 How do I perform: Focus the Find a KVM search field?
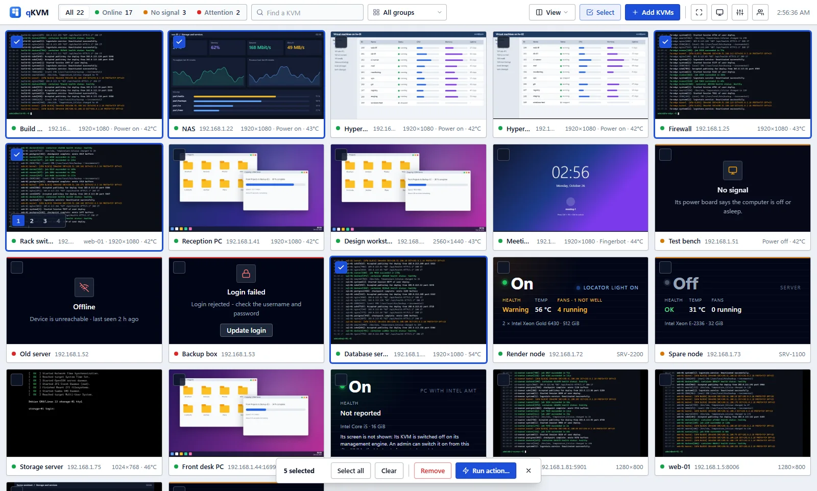307,12
